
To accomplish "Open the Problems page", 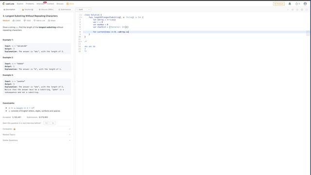I will click(30, 4).
